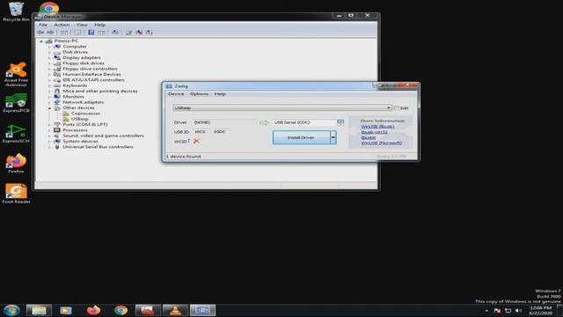The height and width of the screenshot is (317, 563).
Task: Open Foxit Reader desktop shortcut
Action: click(x=16, y=194)
